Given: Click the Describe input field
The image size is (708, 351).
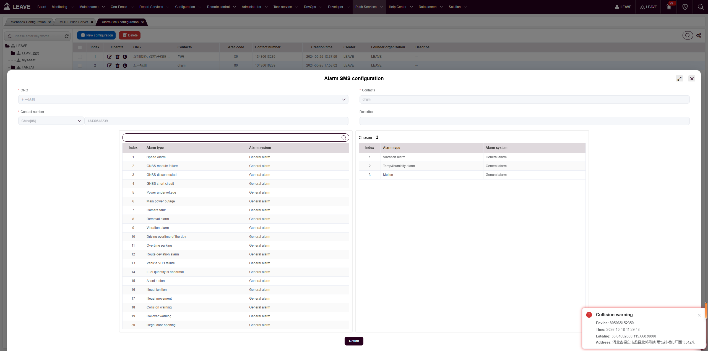Looking at the screenshot, I should [x=524, y=121].
